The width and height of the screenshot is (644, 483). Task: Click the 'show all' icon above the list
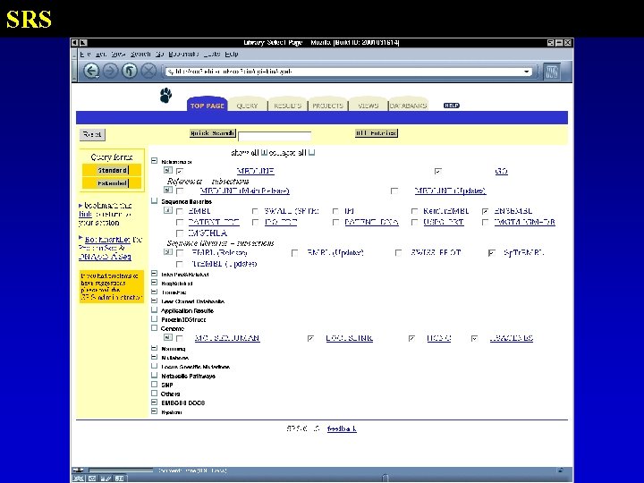coord(264,153)
